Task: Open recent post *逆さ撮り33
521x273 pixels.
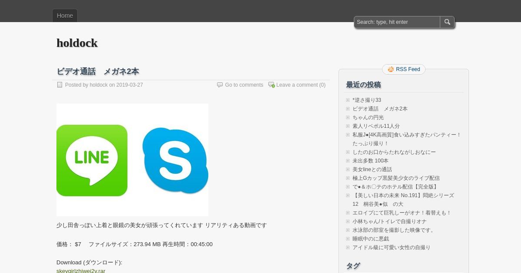Action: tap(367, 100)
